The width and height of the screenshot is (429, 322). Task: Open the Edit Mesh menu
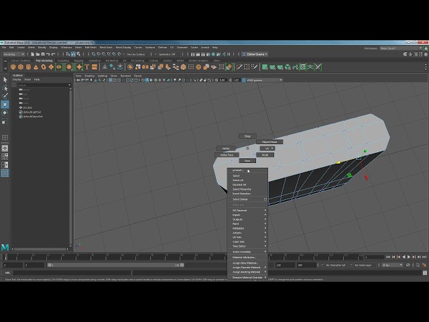point(90,48)
